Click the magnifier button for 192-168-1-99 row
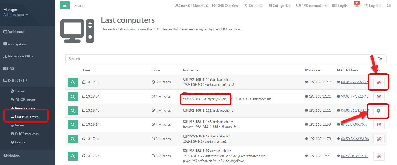This screenshot has height=165, width=397. 73,156
